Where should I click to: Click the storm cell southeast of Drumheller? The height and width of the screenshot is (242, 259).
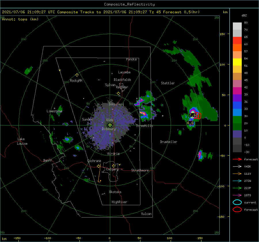click(200, 155)
